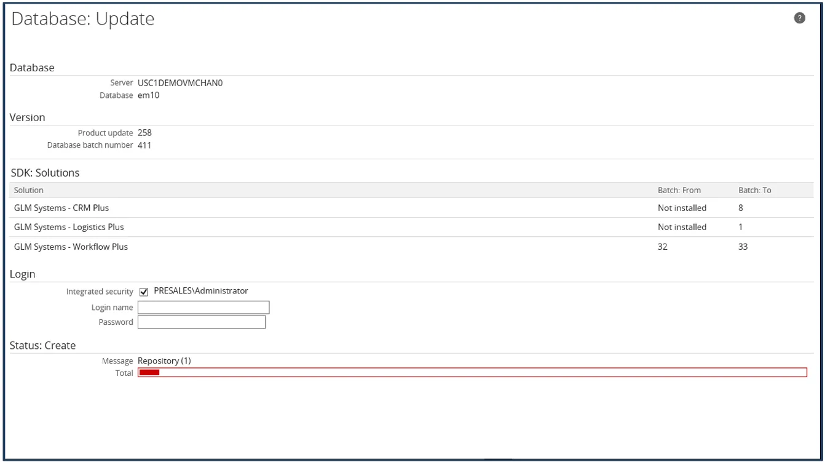Click Batch: To value 33 for Workflow Plus

pyautogui.click(x=743, y=247)
